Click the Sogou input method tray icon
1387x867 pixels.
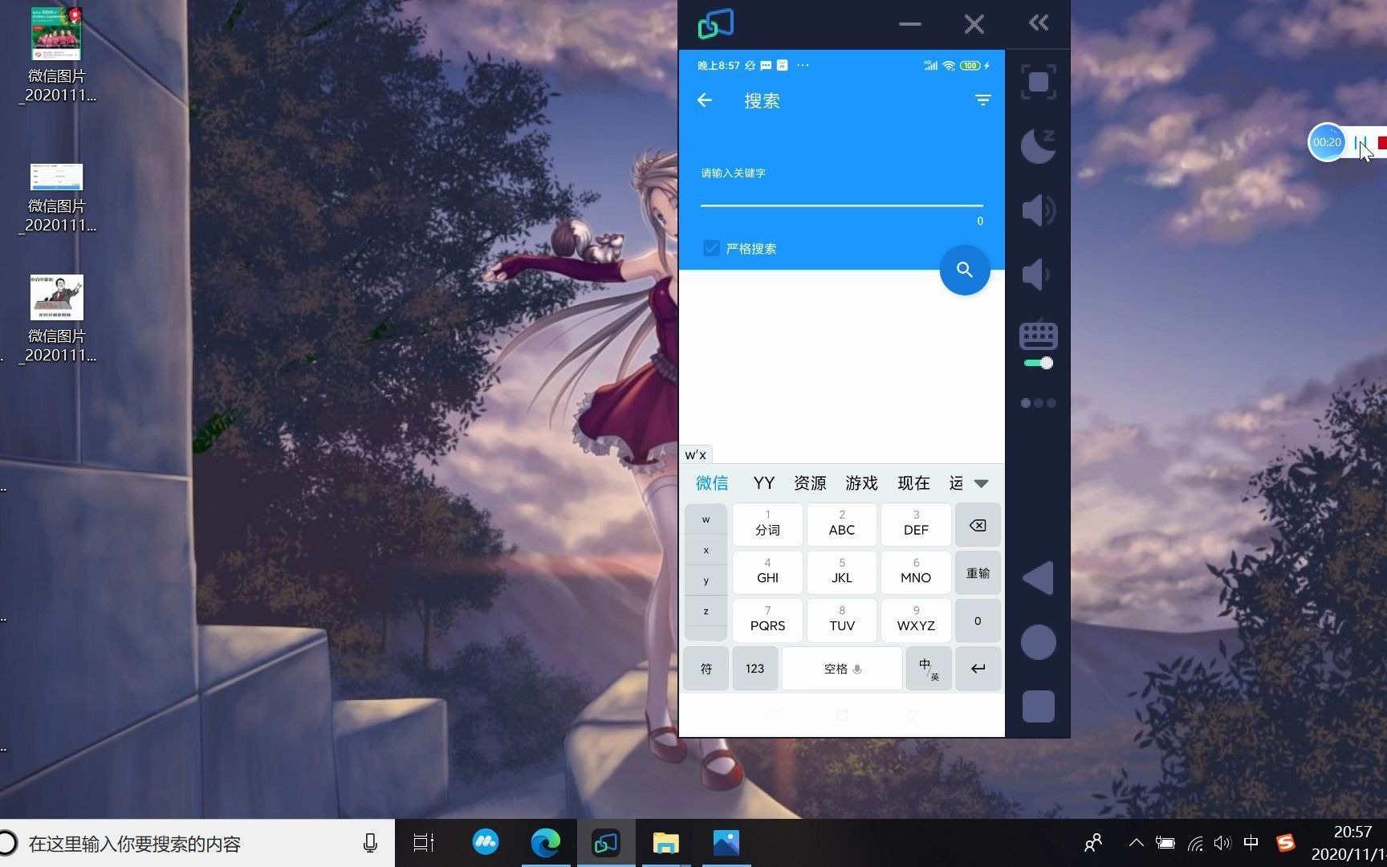[1285, 843]
